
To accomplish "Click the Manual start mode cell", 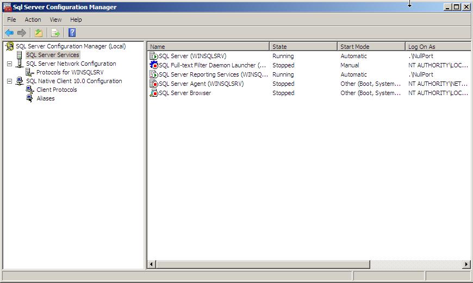I will [x=350, y=65].
